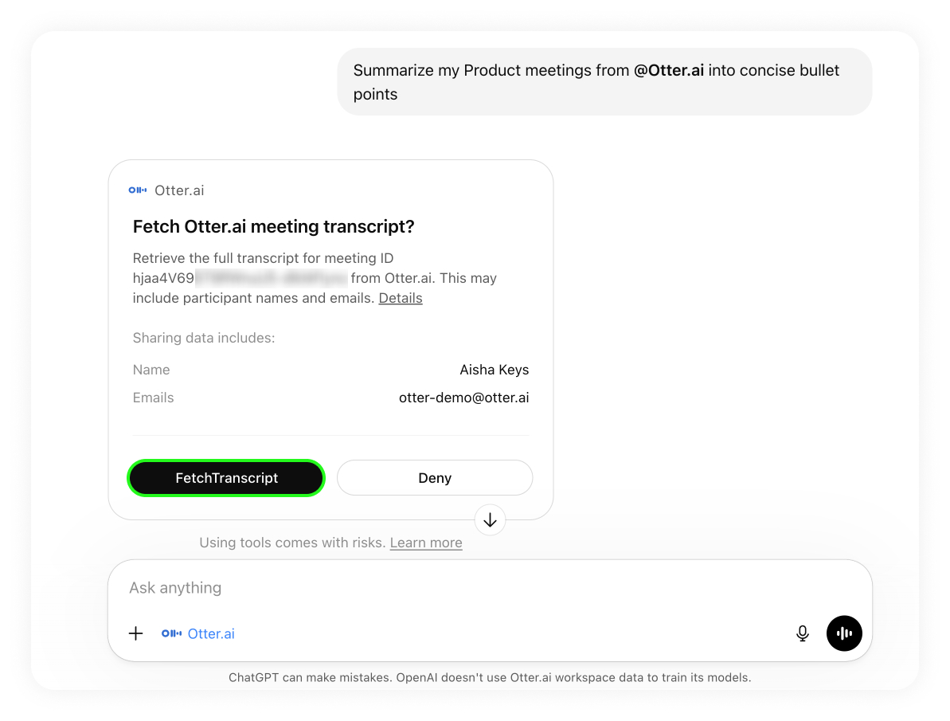Click the otter-demo@otter.ai email address

pos(463,398)
